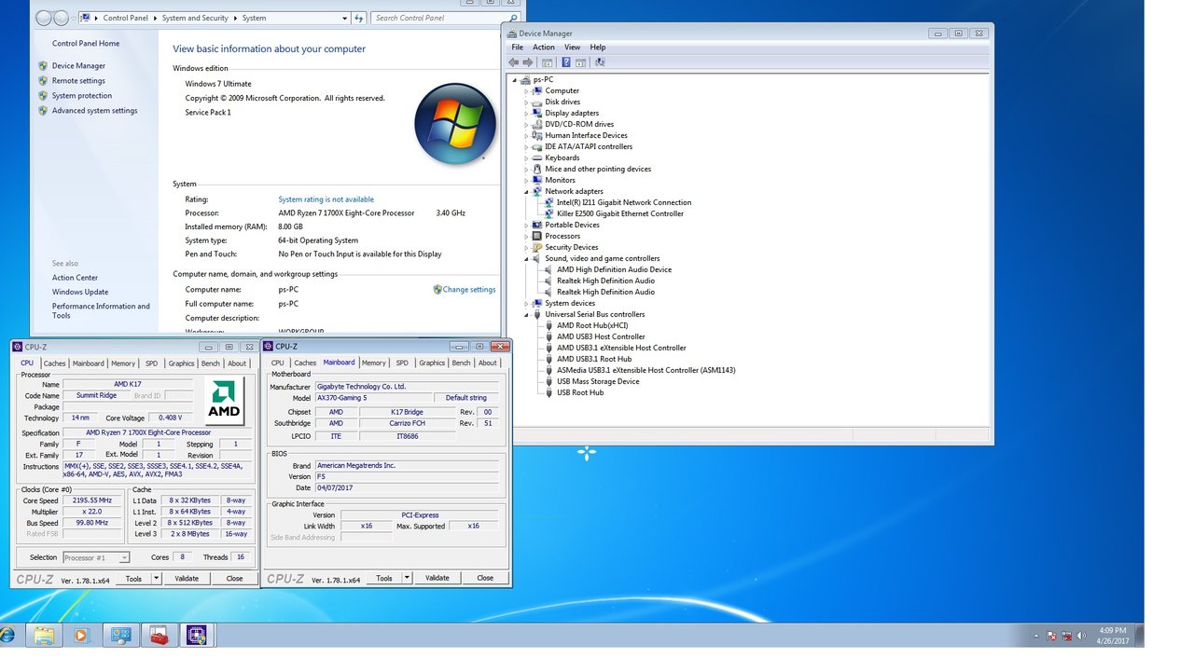
Task: Open Windows Media Player from the taskbar
Action: (x=80, y=636)
